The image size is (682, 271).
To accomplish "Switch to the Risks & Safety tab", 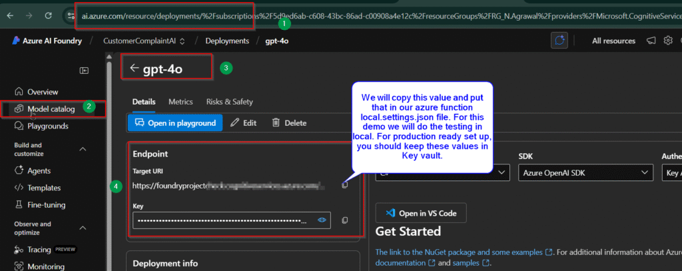I will click(229, 102).
